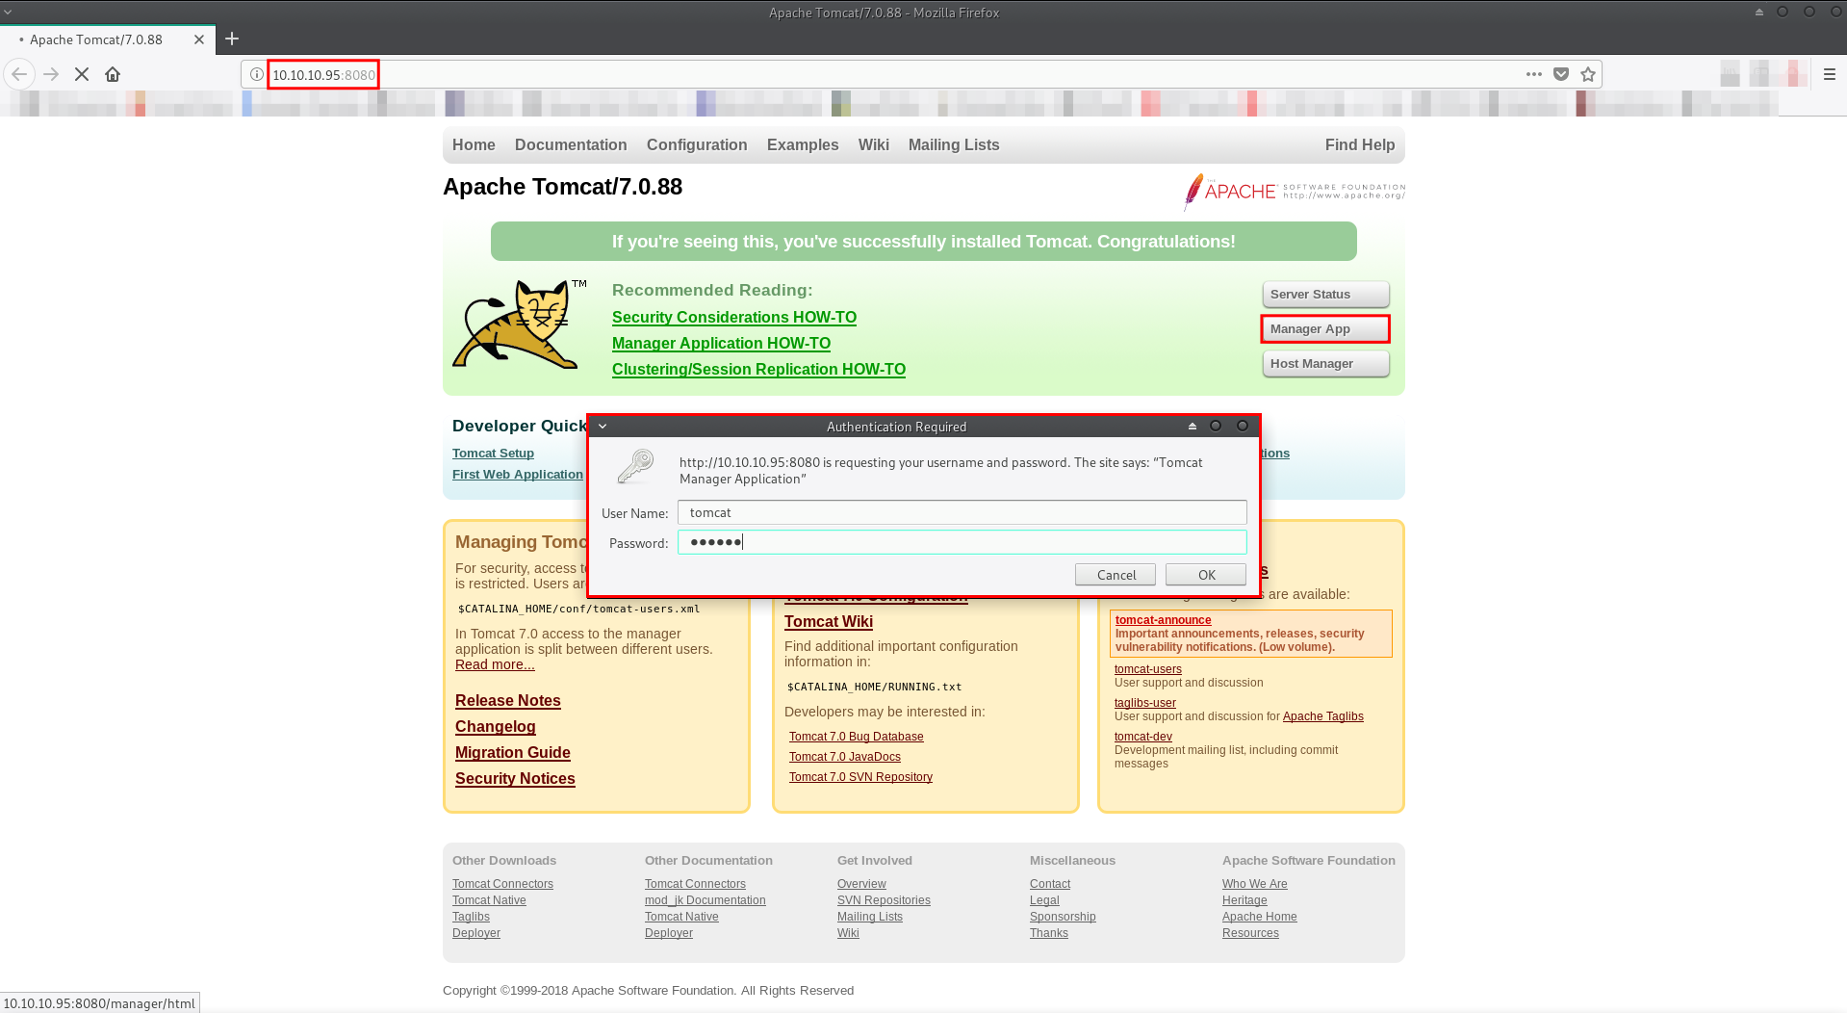Open Examples in Tomcat navigation bar

point(803,144)
